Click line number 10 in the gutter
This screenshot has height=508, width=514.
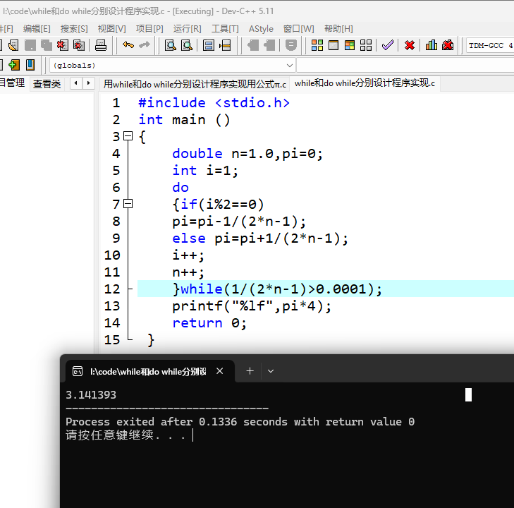pyautogui.click(x=112, y=255)
